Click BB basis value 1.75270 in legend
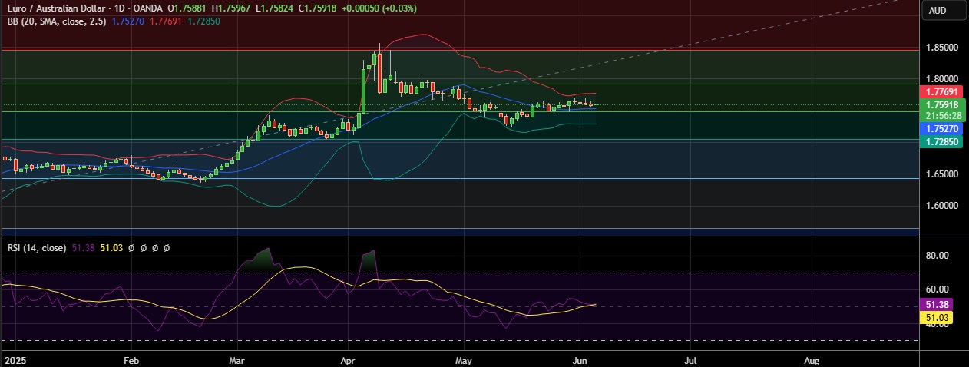Screen dimensions: 969x367 127,21
